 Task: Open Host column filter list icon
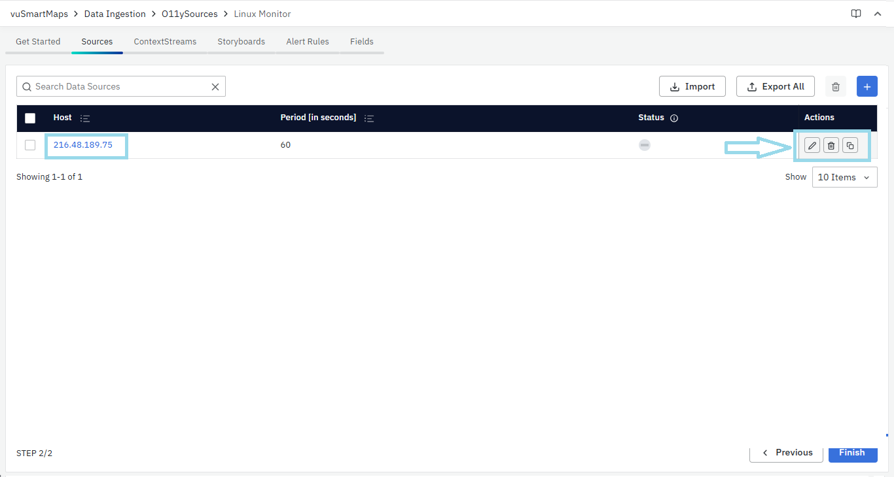(x=85, y=118)
